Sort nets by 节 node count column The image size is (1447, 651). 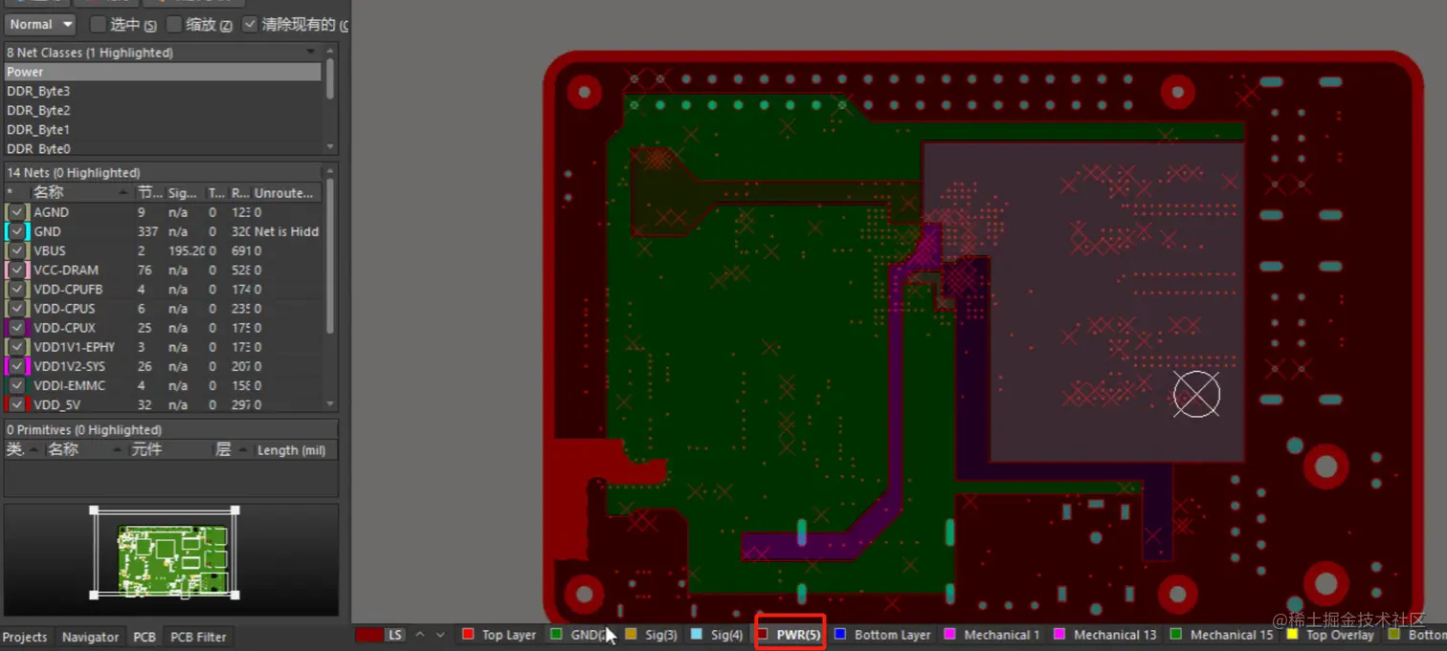pyautogui.click(x=148, y=192)
